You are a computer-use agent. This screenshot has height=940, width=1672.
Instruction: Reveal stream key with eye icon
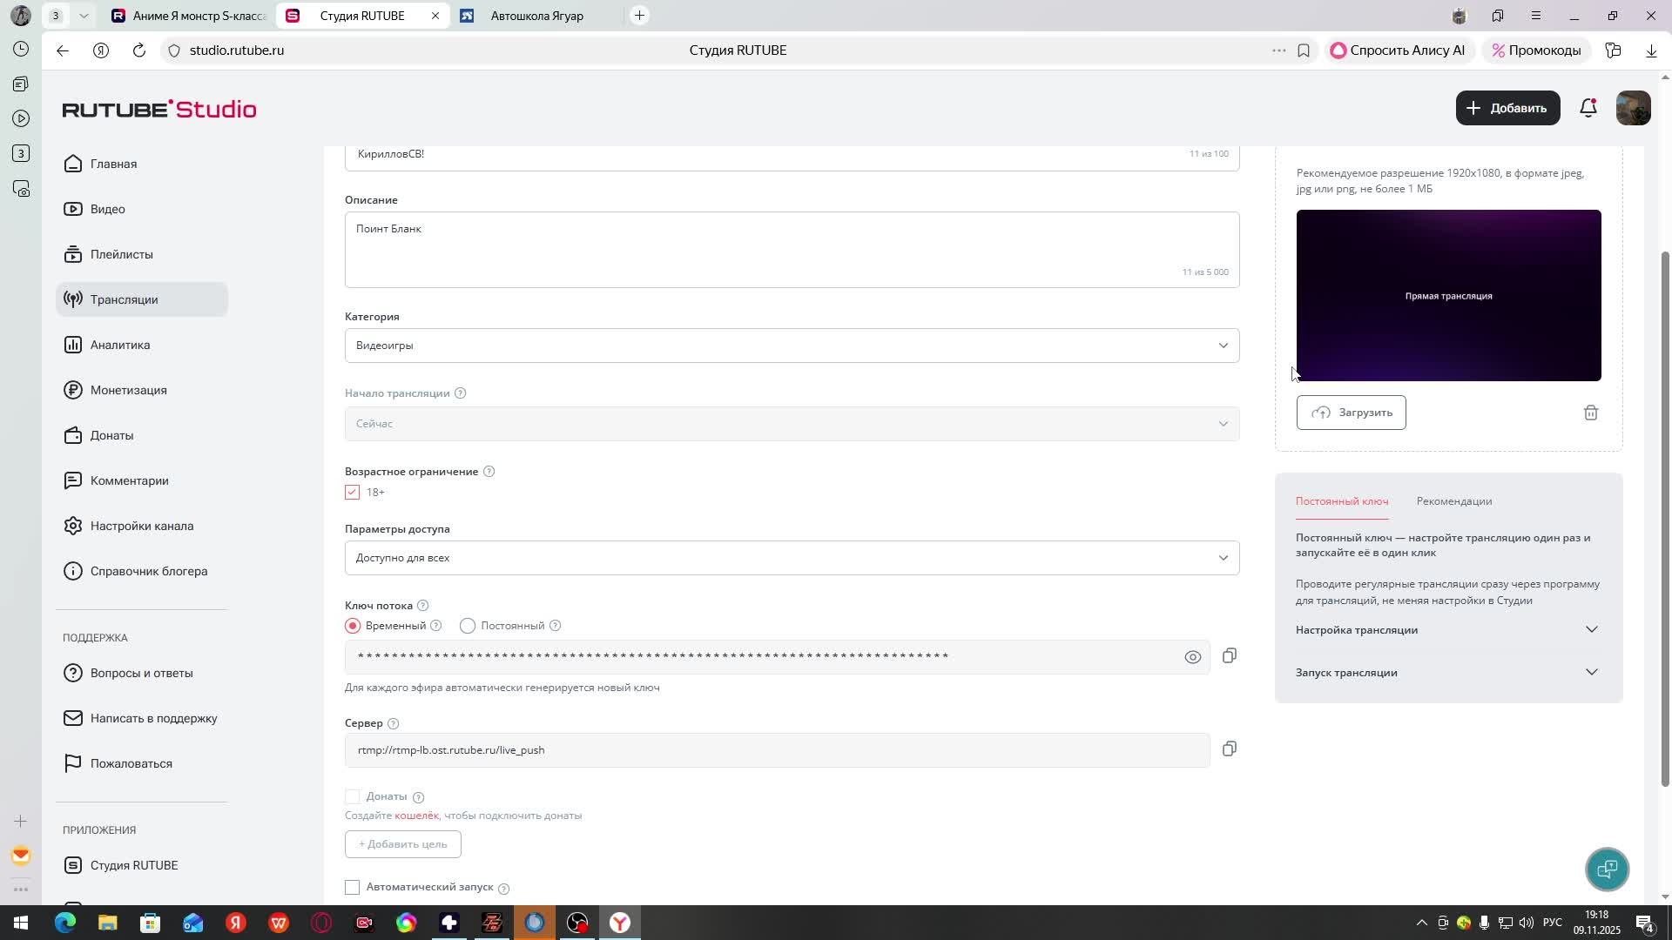tap(1192, 657)
